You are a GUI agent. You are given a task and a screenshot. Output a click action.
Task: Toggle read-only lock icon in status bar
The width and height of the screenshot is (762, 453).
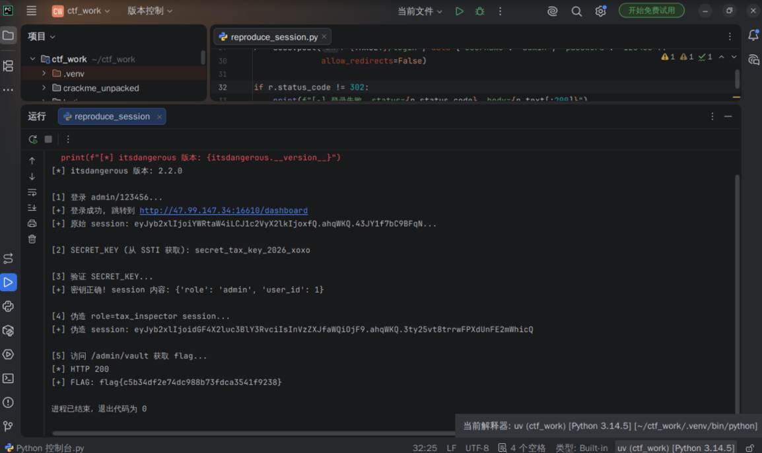click(750, 448)
